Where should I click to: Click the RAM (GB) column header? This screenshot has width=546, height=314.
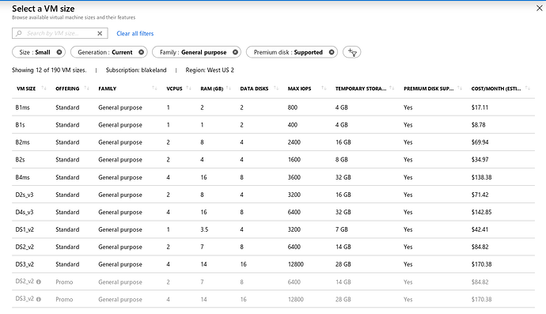pyautogui.click(x=212, y=89)
